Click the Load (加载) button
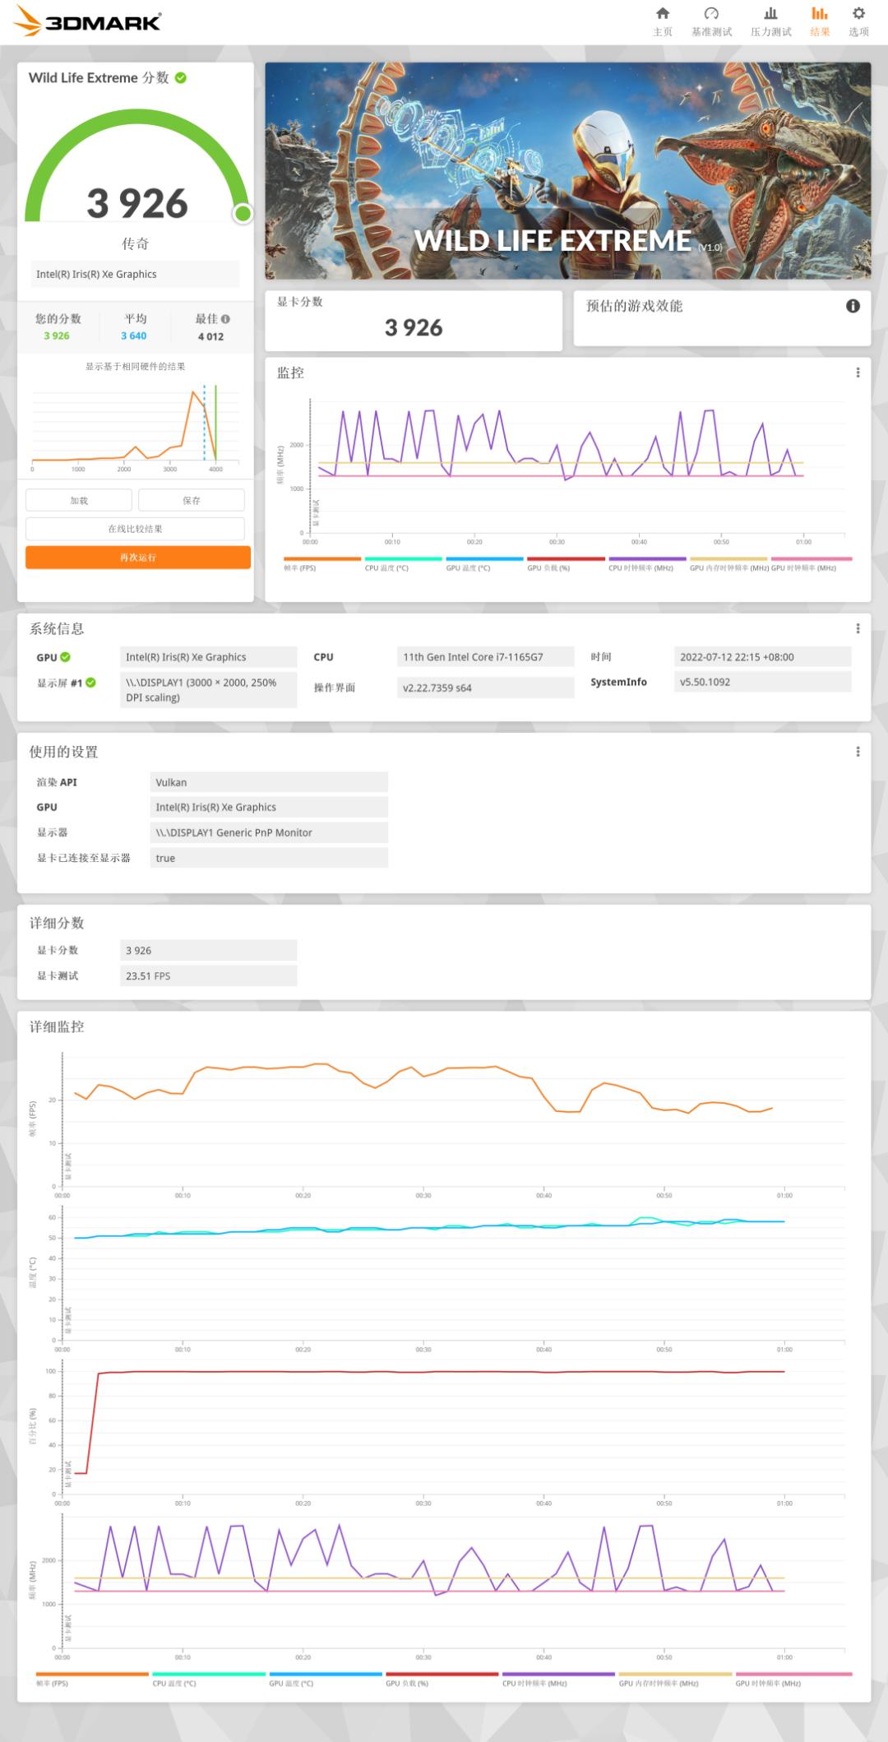Screen dimensions: 888x1742 click(79, 500)
